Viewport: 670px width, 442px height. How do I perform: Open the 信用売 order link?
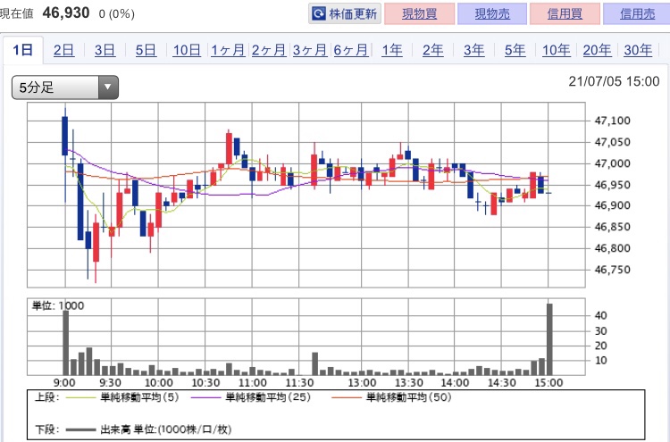click(x=637, y=13)
